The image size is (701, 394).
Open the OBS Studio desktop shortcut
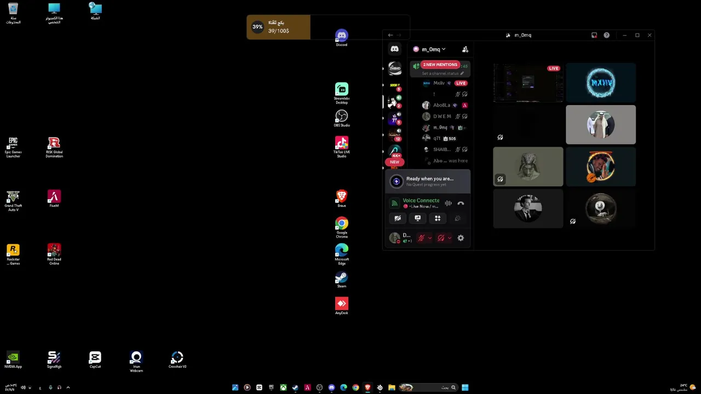tap(342, 118)
